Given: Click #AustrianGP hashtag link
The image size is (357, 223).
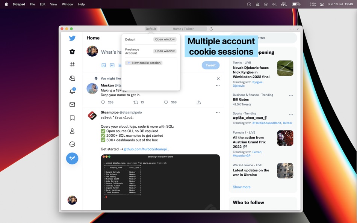Looking at the screenshot, I should point(242,156).
